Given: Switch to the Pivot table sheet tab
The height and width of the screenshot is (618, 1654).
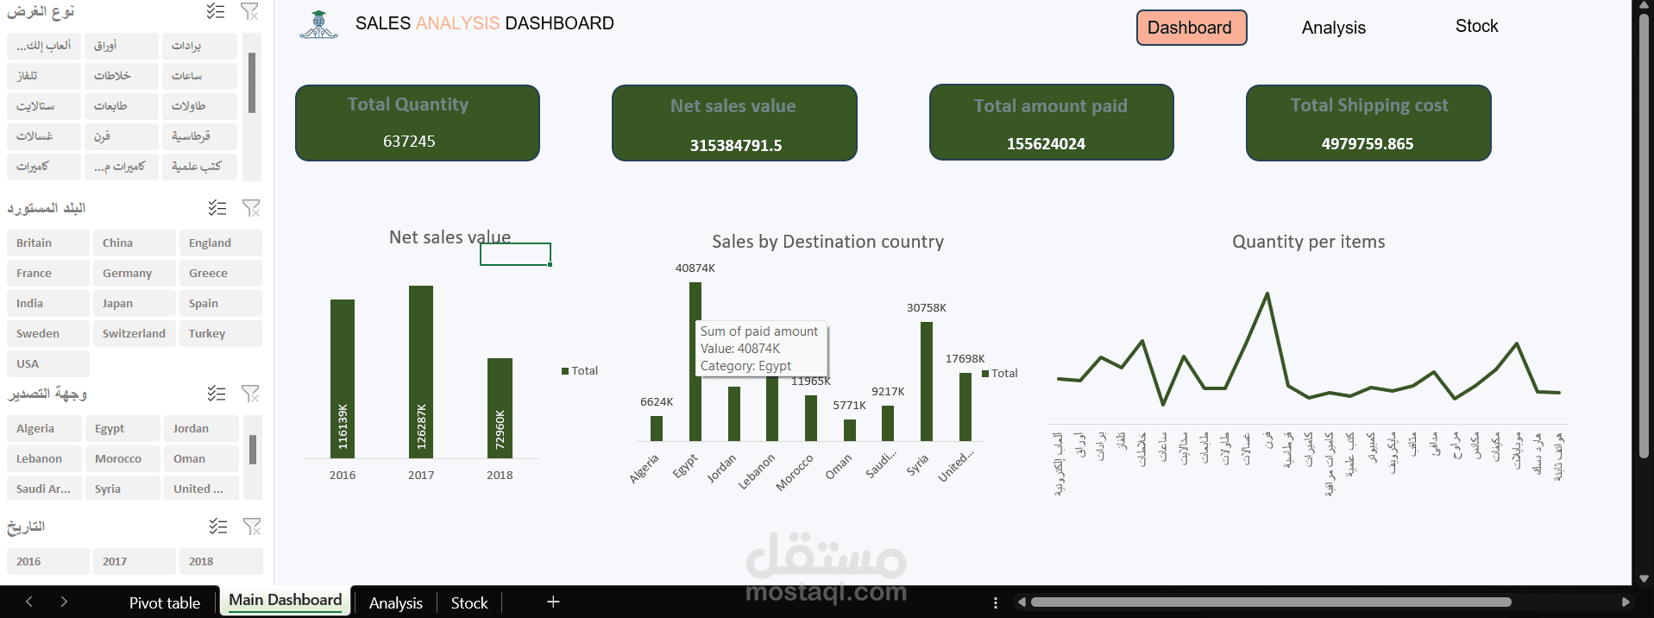Looking at the screenshot, I should coord(165,602).
